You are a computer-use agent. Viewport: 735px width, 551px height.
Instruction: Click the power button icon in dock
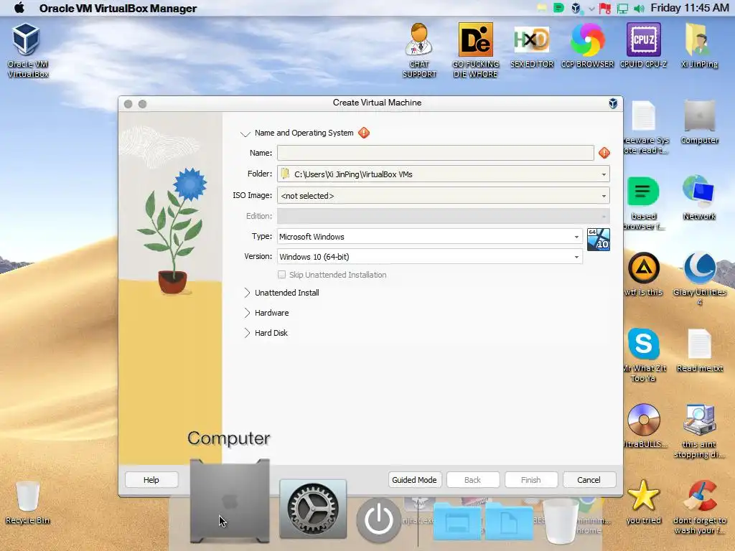click(x=379, y=520)
